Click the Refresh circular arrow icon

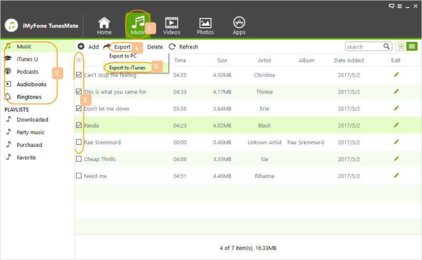click(x=172, y=46)
